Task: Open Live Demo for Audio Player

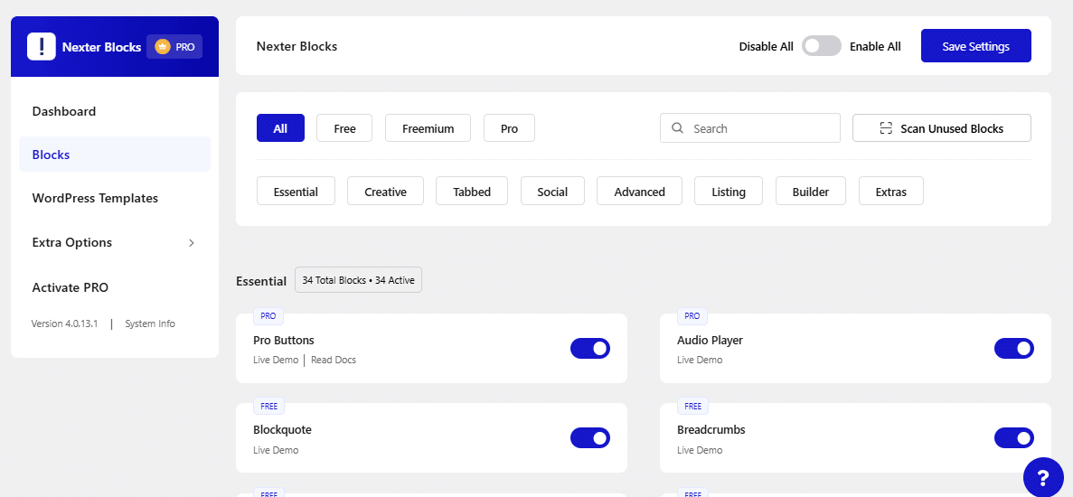Action: pyautogui.click(x=700, y=360)
